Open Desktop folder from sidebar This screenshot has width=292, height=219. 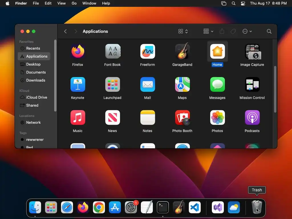point(34,64)
